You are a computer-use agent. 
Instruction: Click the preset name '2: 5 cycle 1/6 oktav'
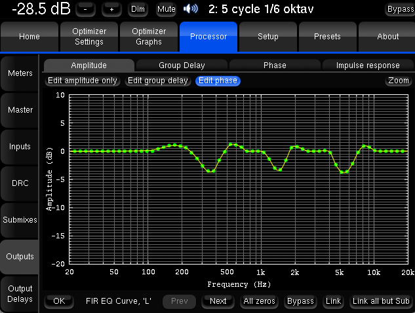[261, 9]
